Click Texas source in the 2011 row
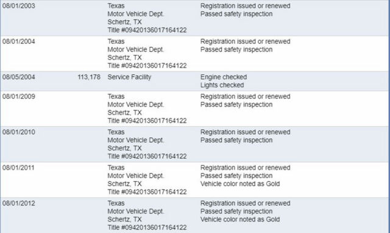390x233 pixels. pos(116,168)
